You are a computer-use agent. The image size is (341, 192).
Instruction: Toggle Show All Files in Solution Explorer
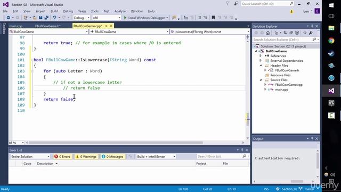coord(297,33)
